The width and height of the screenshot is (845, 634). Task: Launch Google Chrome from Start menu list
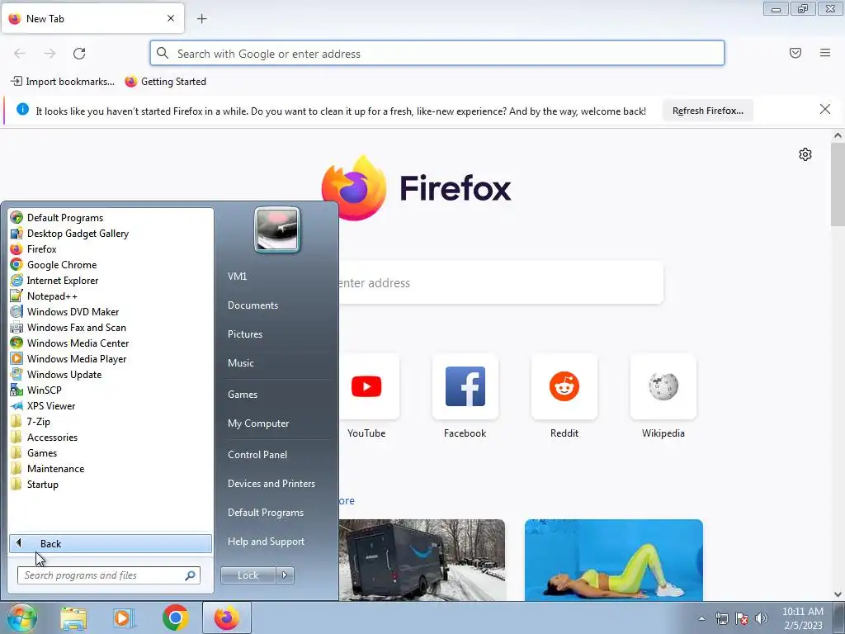[x=111, y=265]
